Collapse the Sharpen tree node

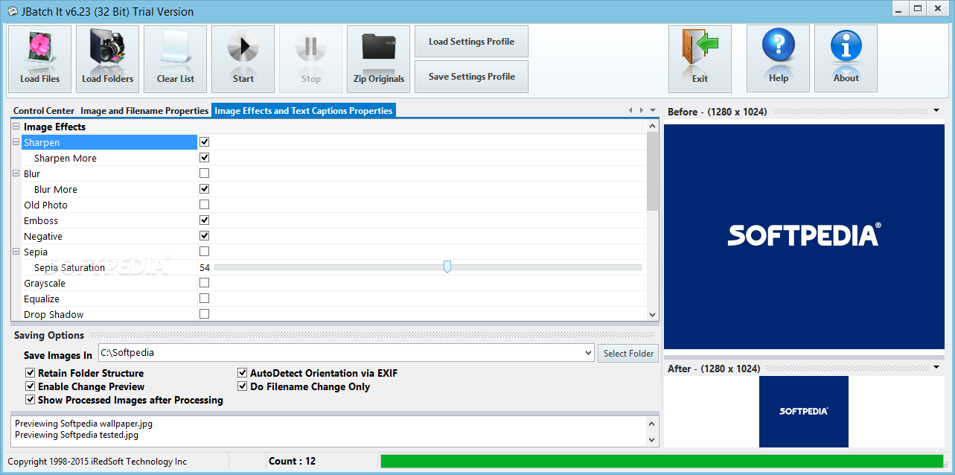16,142
